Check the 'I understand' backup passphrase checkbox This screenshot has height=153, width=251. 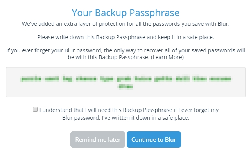(x=35, y=109)
